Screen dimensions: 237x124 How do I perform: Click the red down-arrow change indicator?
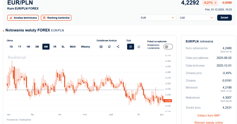tap(215, 3)
